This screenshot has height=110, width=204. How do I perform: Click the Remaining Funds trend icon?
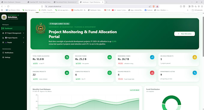tap(152, 57)
